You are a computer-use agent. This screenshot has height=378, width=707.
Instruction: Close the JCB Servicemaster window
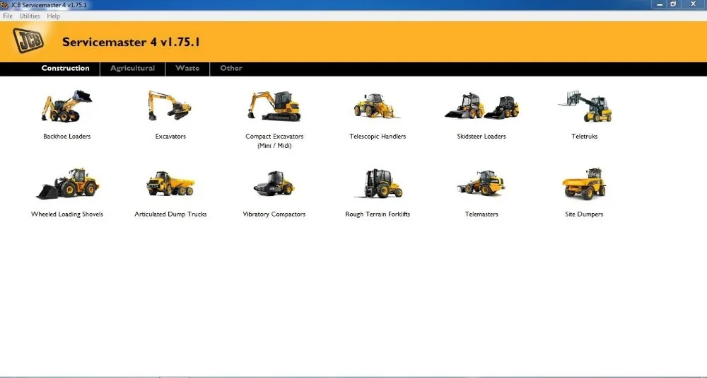tap(693, 4)
